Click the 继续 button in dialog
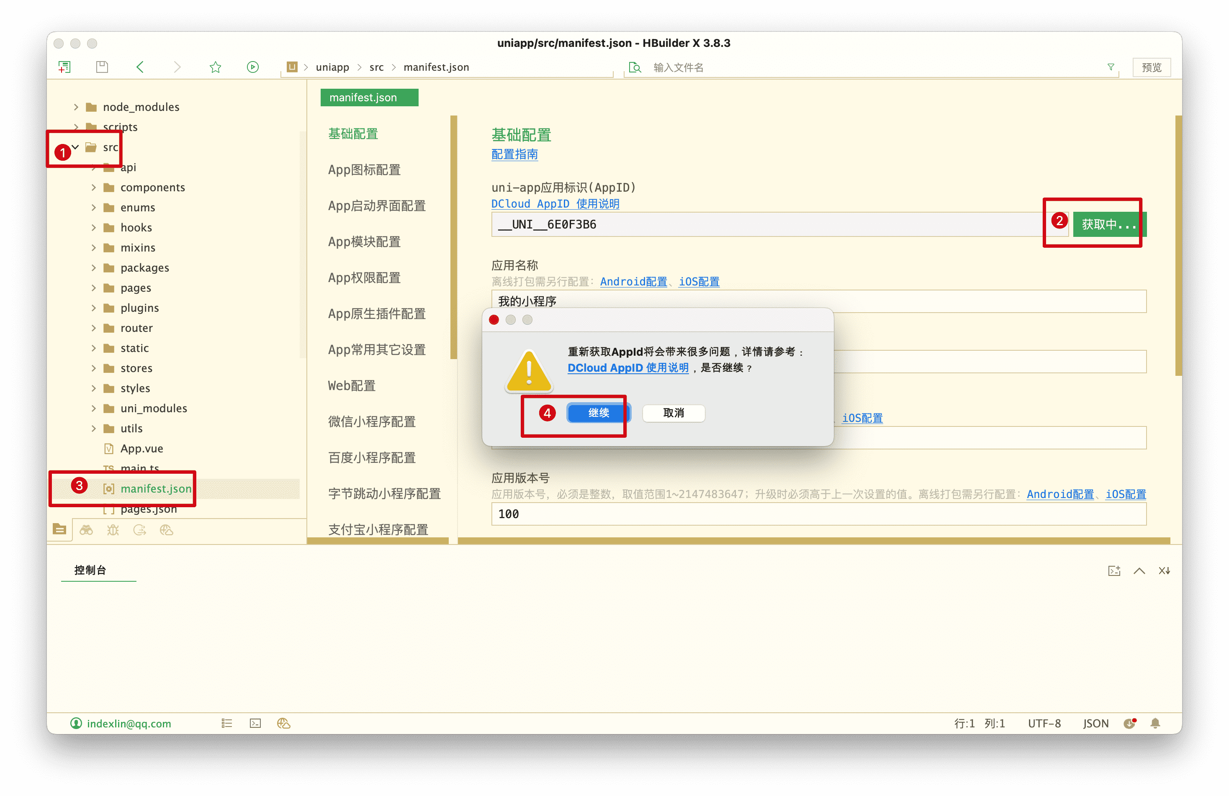Screen dimensions: 1229x796 pos(599,413)
